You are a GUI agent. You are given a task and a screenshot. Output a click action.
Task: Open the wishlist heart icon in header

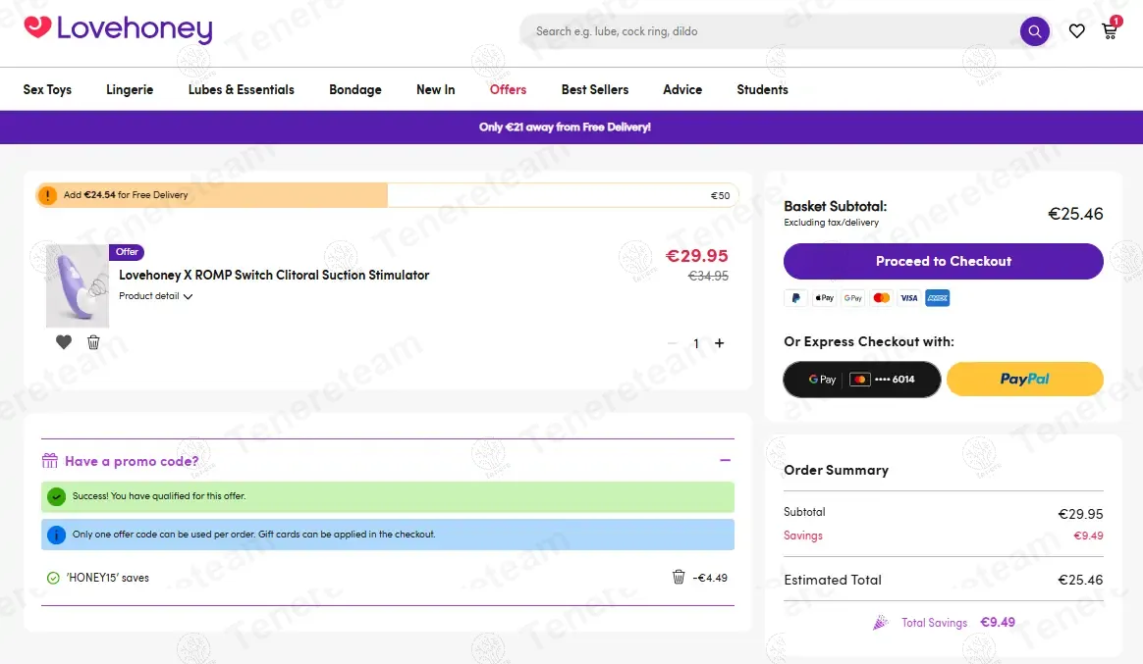(1076, 31)
